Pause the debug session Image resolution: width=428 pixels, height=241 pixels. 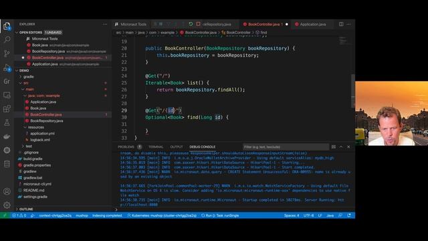(x=161, y=24)
